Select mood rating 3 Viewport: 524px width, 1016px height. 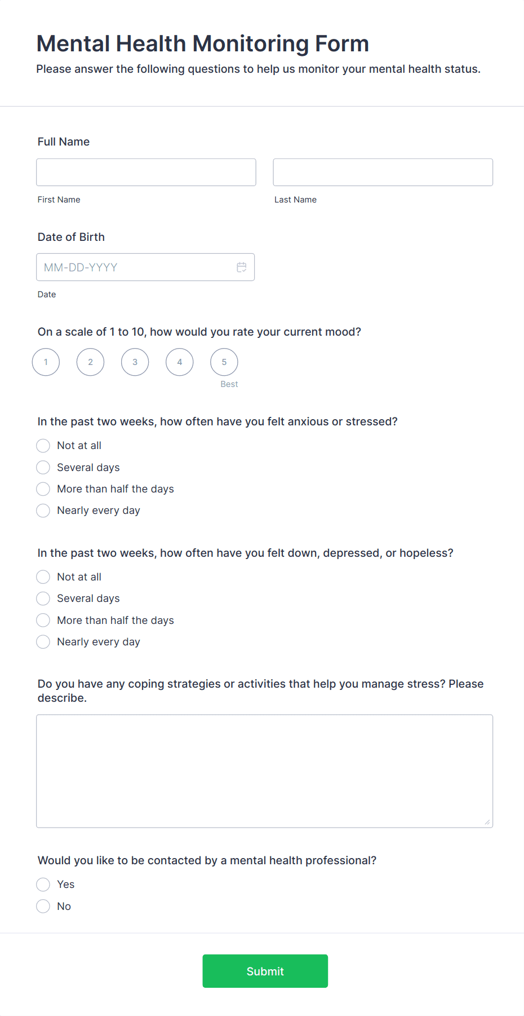[x=135, y=362]
